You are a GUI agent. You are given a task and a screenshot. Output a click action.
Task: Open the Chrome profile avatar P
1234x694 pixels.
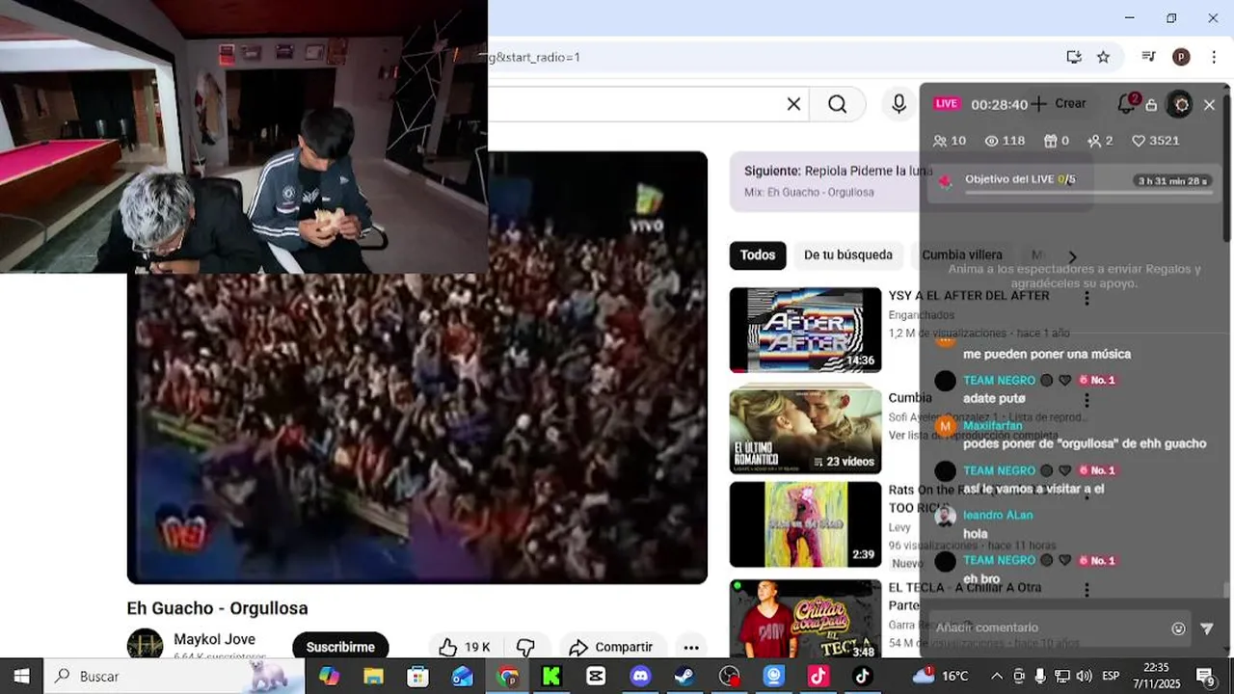click(1181, 57)
